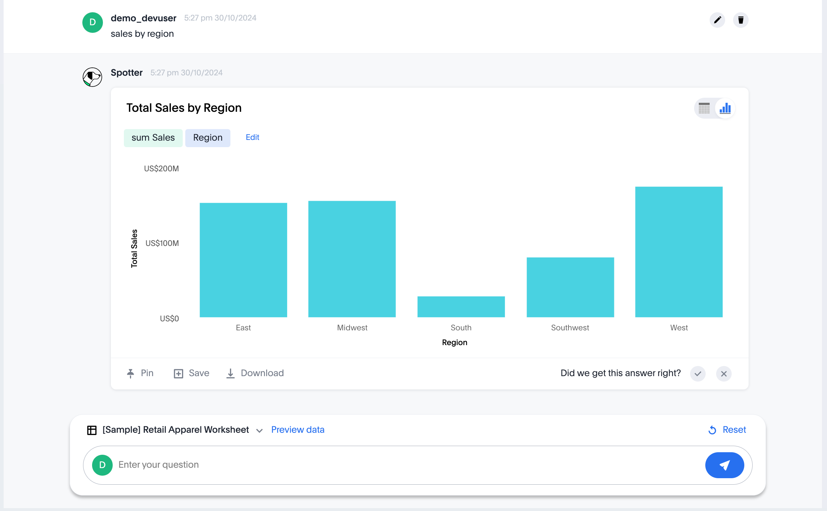Save this answer
This screenshot has width=827, height=511.
191,373
